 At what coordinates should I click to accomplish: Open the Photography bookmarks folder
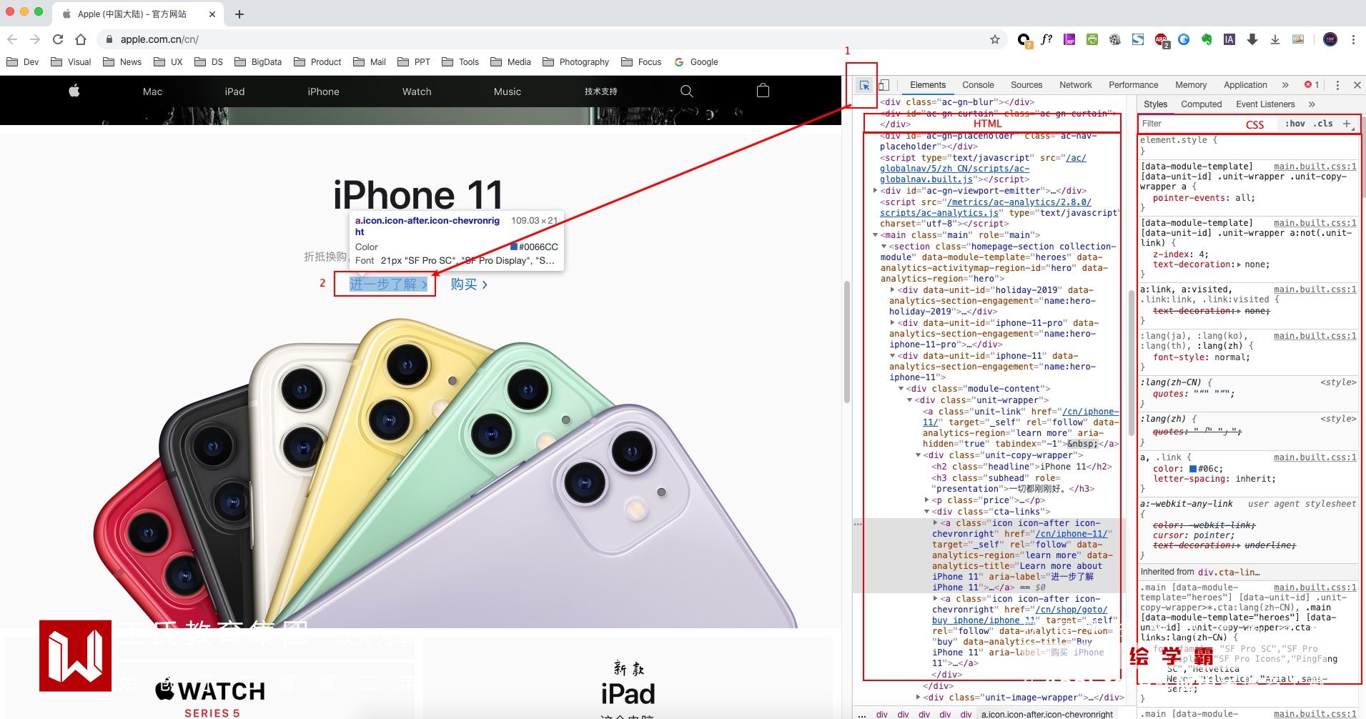[576, 62]
